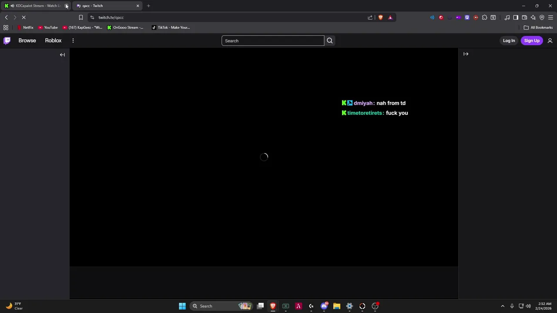Stop loading the page
557x313 pixels.
pyautogui.click(x=23, y=17)
